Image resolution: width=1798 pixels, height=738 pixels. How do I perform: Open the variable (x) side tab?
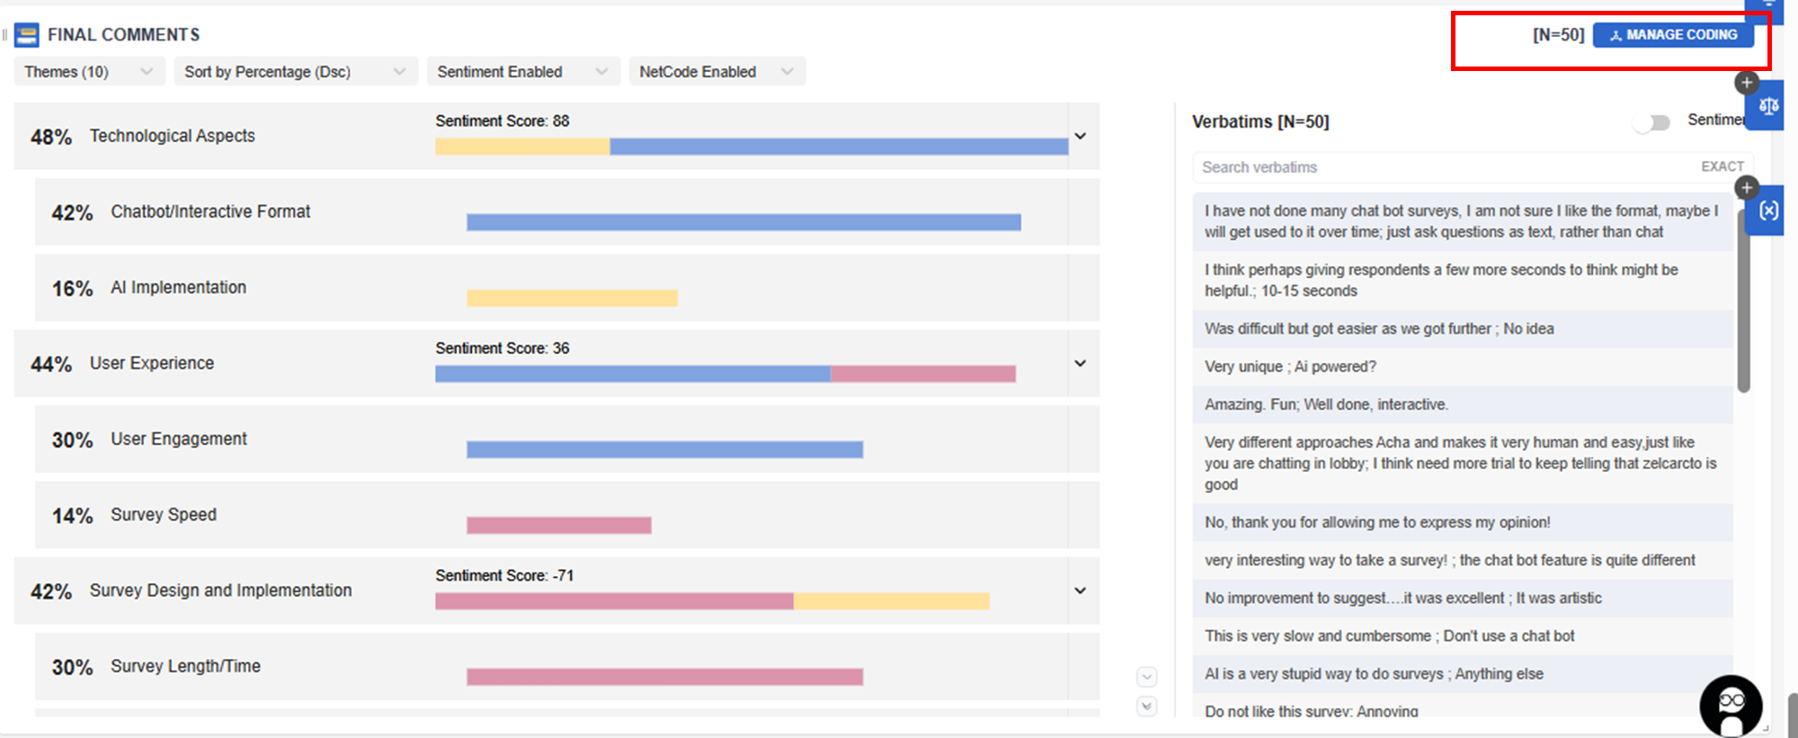1768,210
